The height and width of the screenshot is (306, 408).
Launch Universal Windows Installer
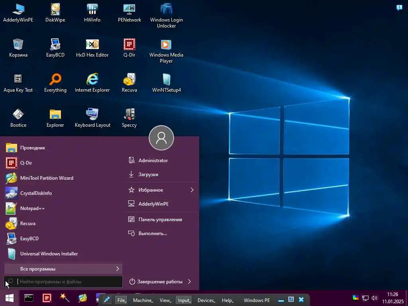coord(63,253)
